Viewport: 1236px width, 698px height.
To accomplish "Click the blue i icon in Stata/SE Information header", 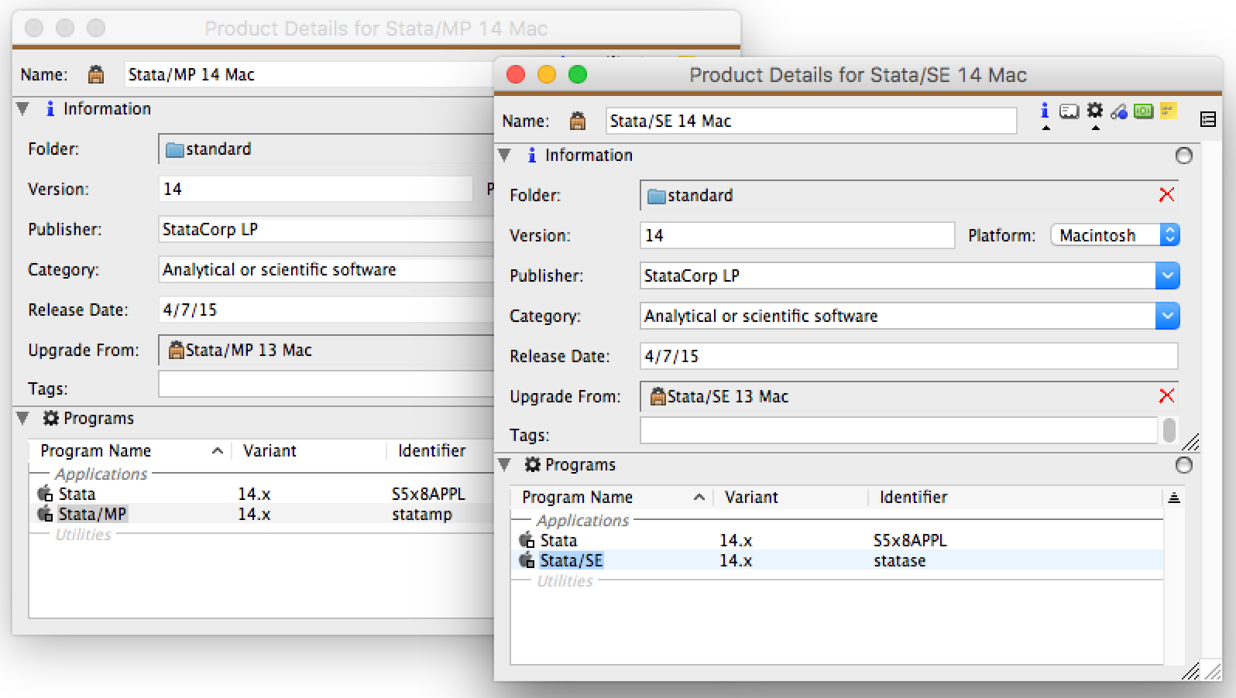I will pos(531,155).
